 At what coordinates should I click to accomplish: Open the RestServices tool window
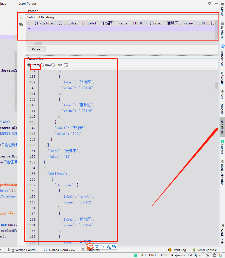222,55
